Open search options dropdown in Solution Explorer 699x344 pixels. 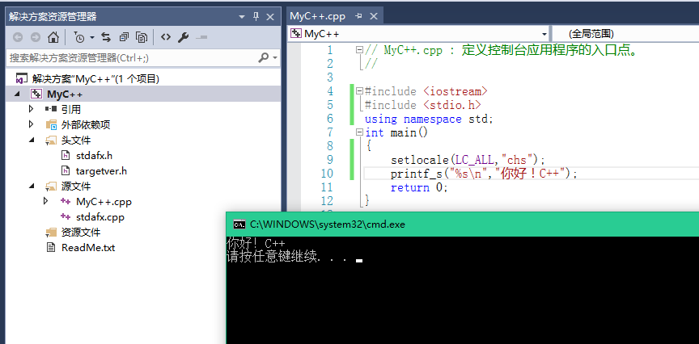[274, 58]
